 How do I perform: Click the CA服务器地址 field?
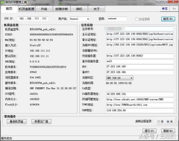(x=140, y=94)
